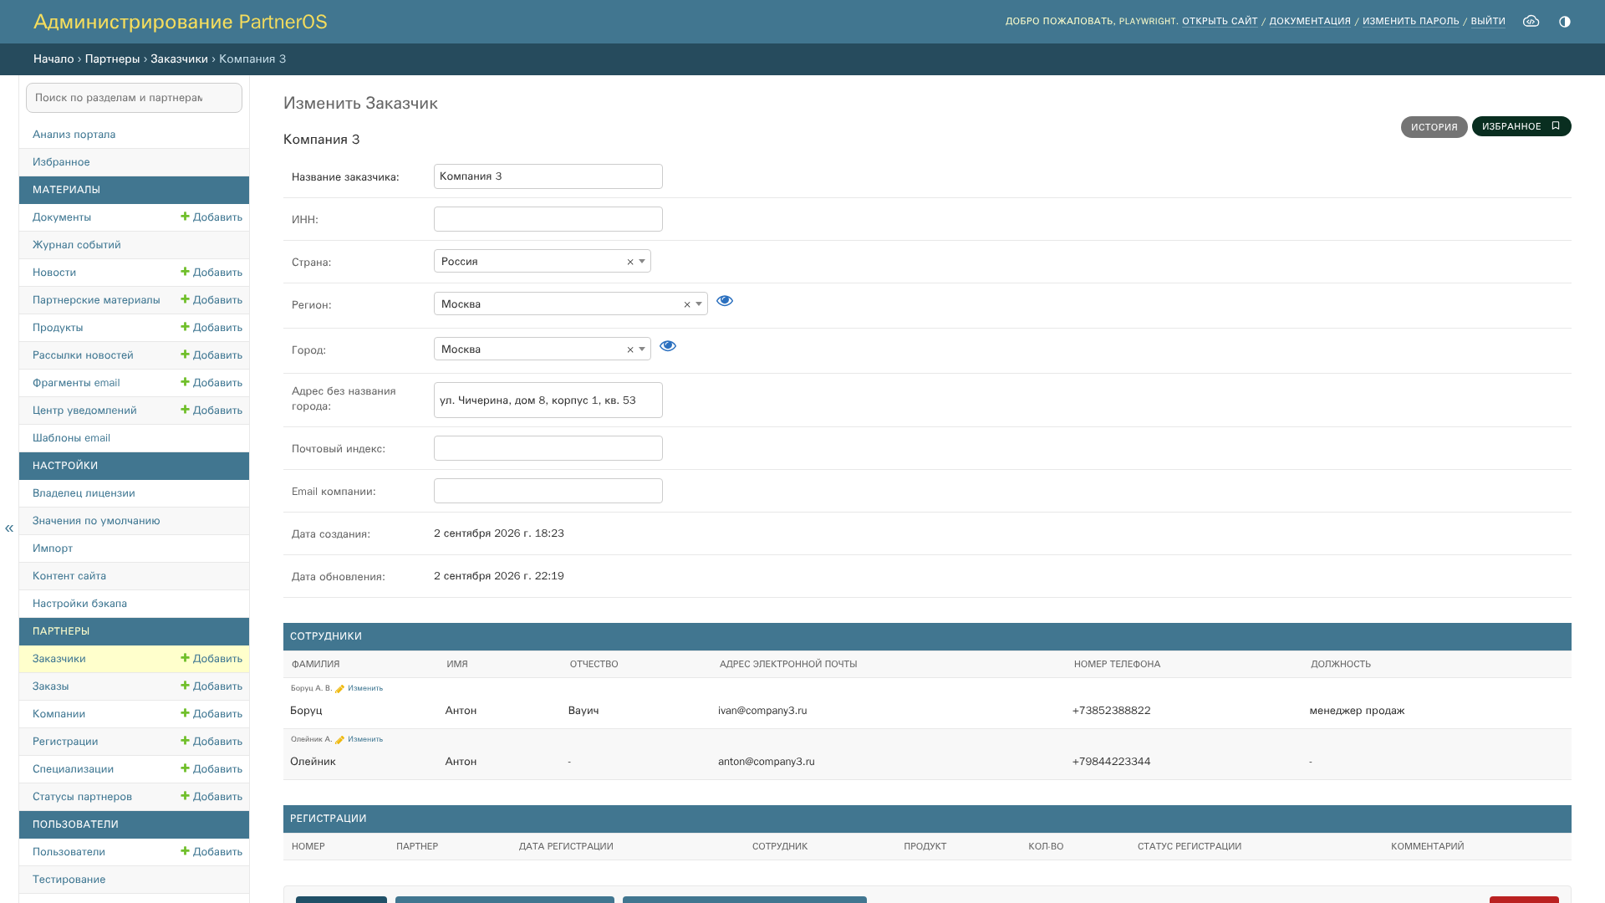
Task: Open Анализ портала in sidebar
Action: (74, 135)
